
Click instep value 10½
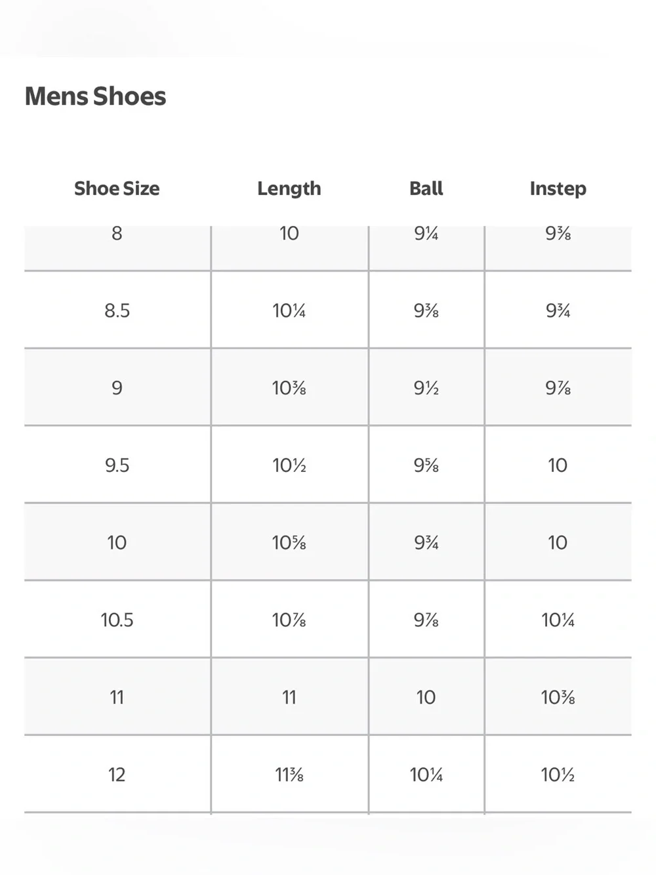558,775
